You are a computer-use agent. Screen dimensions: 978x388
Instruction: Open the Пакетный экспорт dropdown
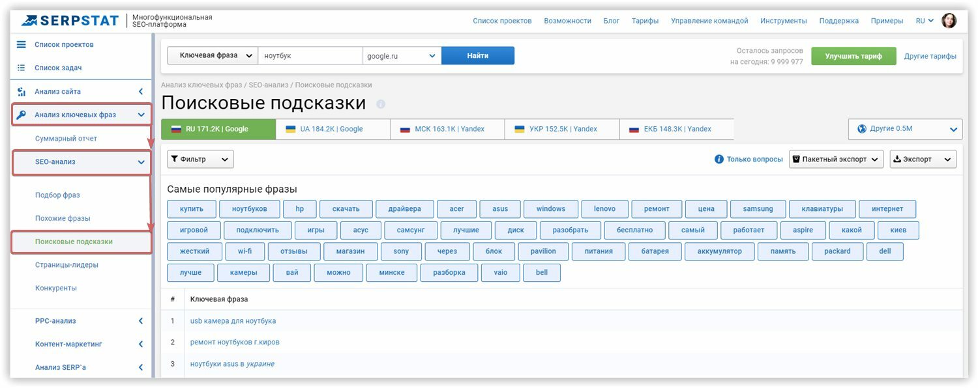point(837,159)
